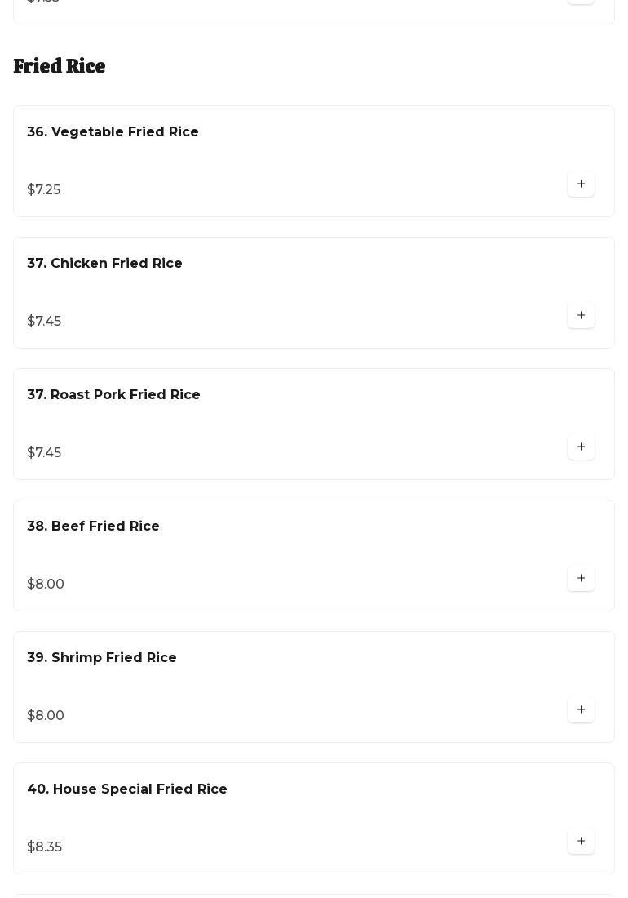628x898 pixels.
Task: Click the Fried Rice section heading
Action: pos(60,67)
